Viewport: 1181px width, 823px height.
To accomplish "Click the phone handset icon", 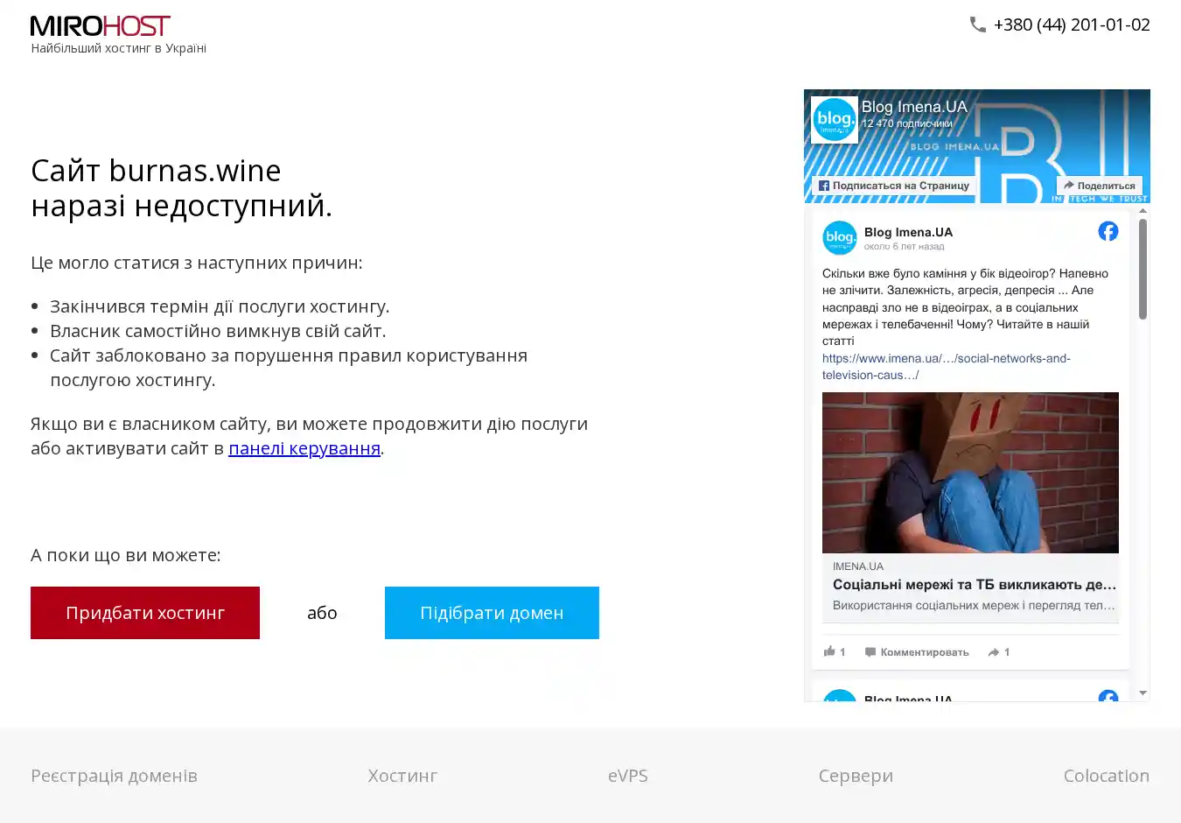I will tap(978, 25).
